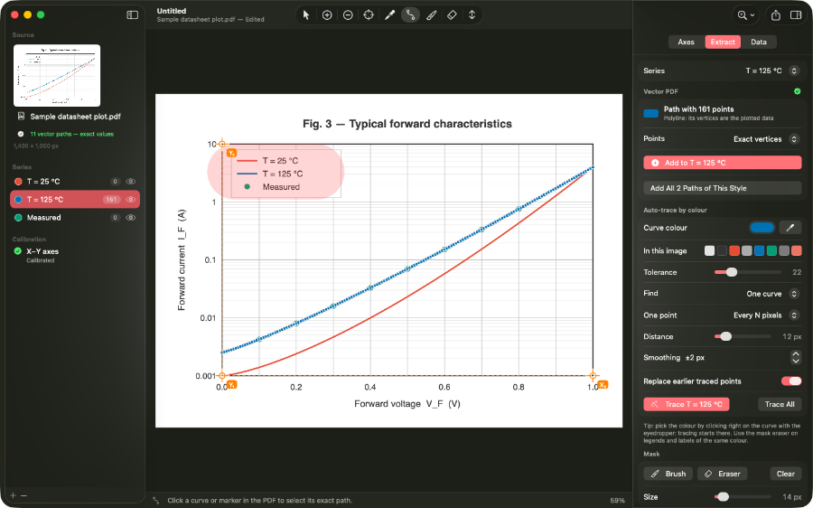Select the T = 25 °C series row
Image resolution: width=813 pixels, height=508 pixels.
75,181
